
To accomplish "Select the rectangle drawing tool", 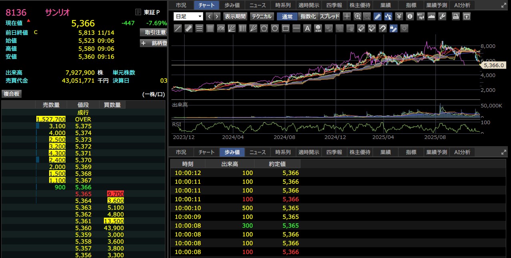I will tap(286, 28).
